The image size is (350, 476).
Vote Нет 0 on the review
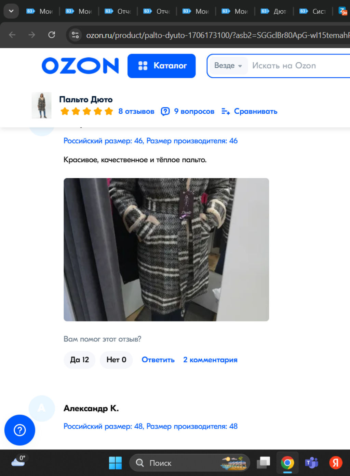tap(116, 360)
